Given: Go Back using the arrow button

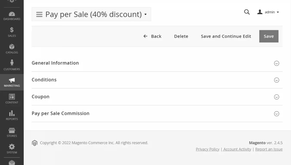Looking at the screenshot, I should 152,36.
